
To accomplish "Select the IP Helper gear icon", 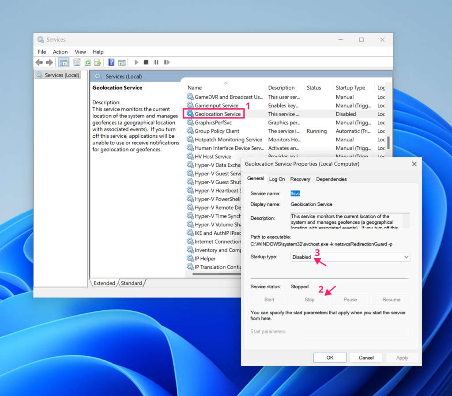I will pos(190,258).
